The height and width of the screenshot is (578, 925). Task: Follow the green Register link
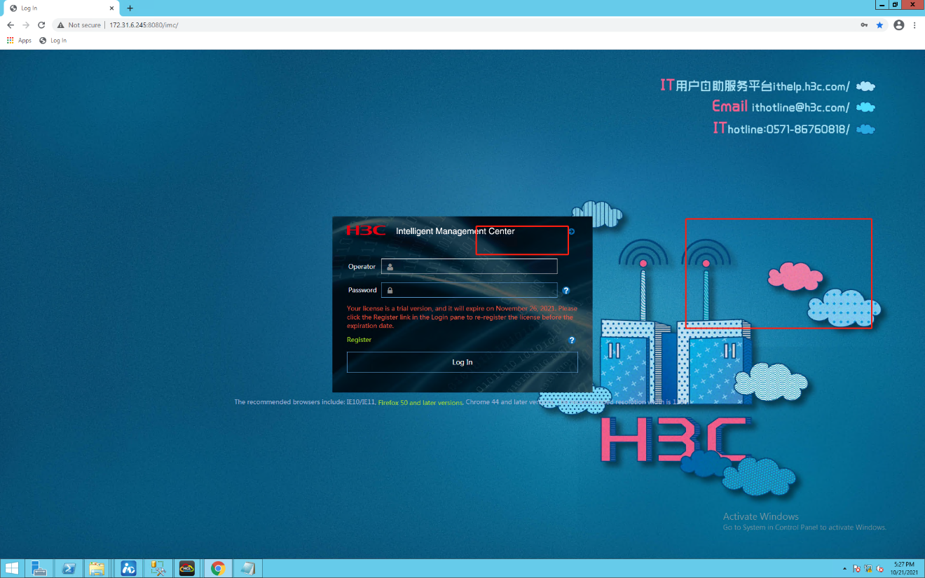(x=359, y=340)
